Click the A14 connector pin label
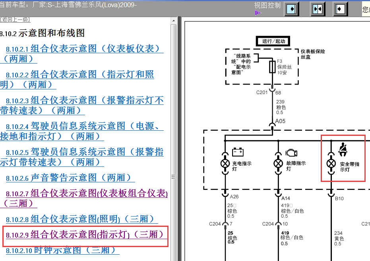 coord(285,198)
